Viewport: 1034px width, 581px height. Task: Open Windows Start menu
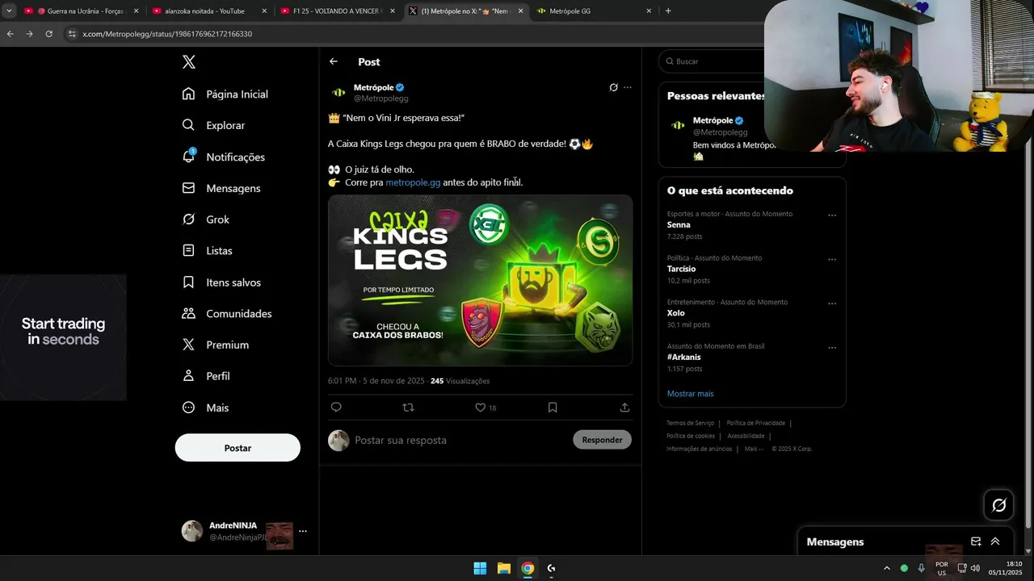[480, 568]
